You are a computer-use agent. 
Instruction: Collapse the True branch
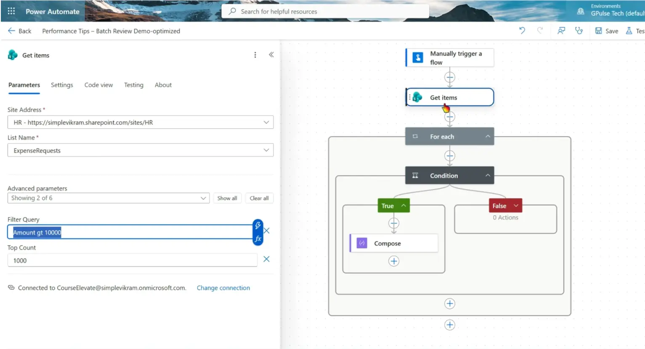(x=403, y=206)
